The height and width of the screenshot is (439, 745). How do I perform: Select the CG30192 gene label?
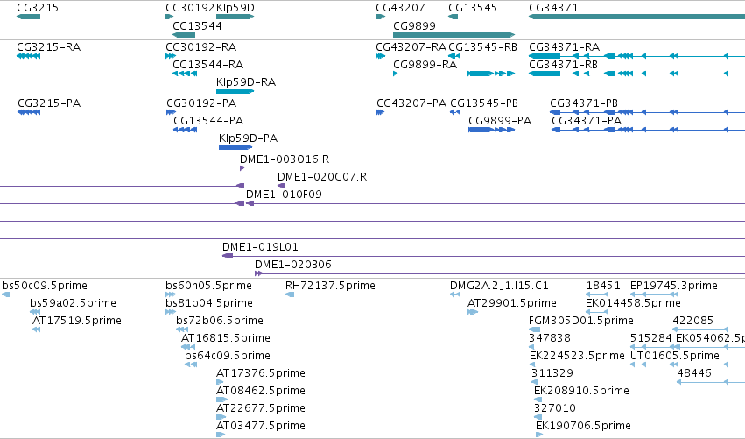(190, 8)
